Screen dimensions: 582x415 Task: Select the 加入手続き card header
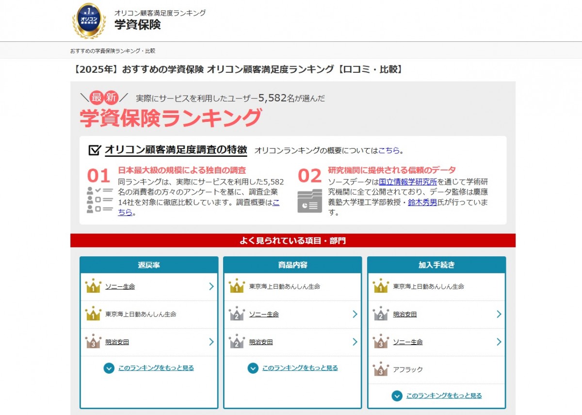tap(436, 265)
